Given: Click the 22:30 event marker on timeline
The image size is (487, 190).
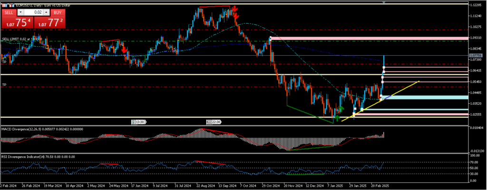Looking at the screenshot, I should coord(214,122).
